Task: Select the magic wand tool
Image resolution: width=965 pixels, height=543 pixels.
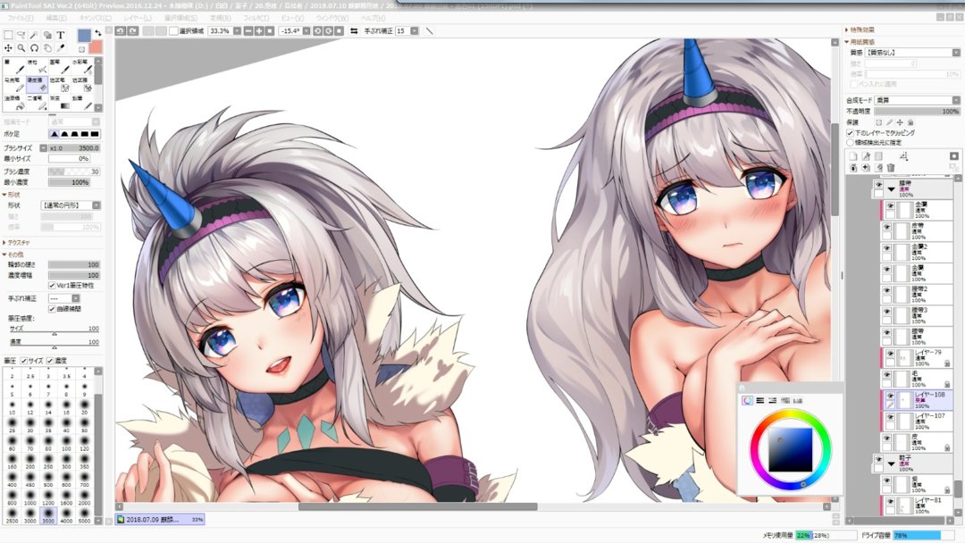Action: [34, 35]
